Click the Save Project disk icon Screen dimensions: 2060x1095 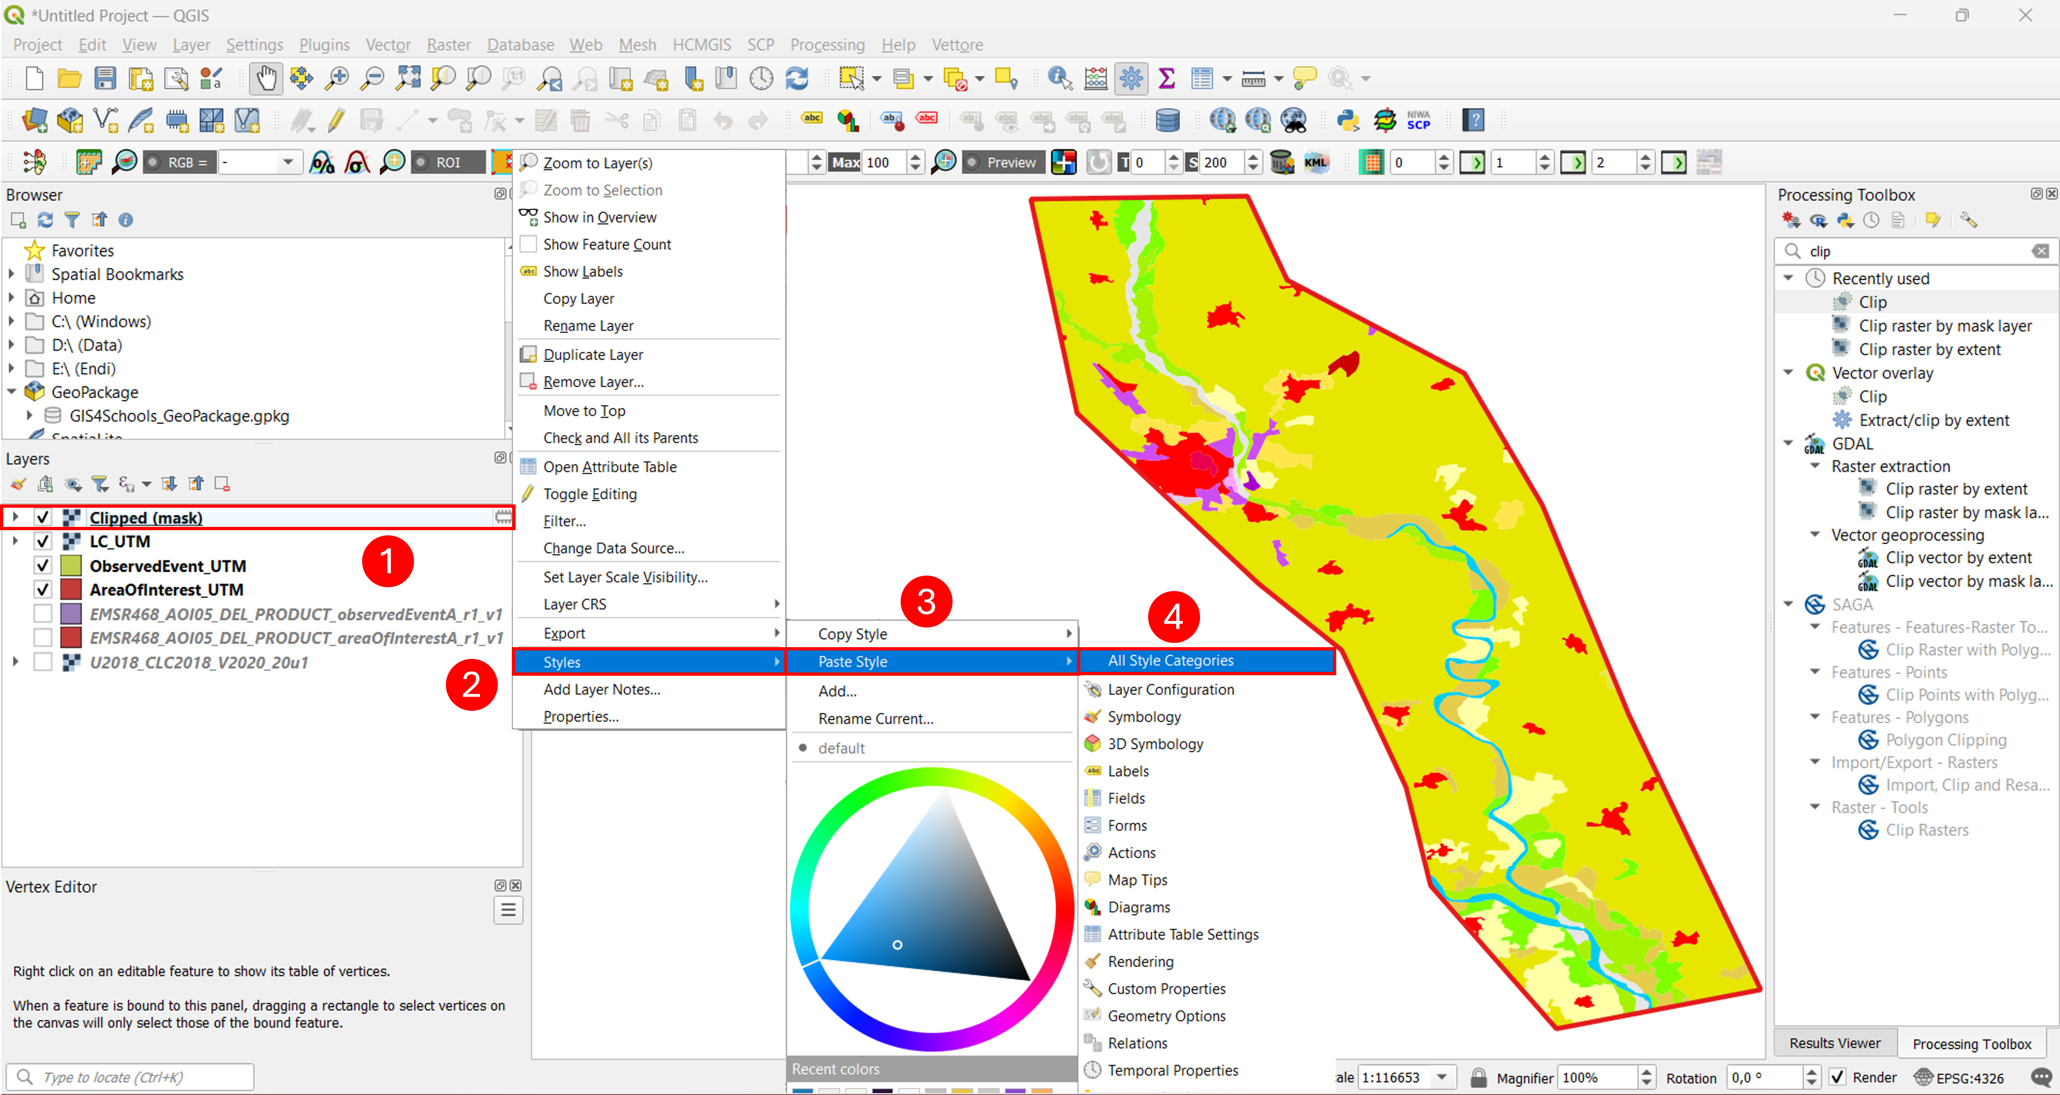click(105, 79)
